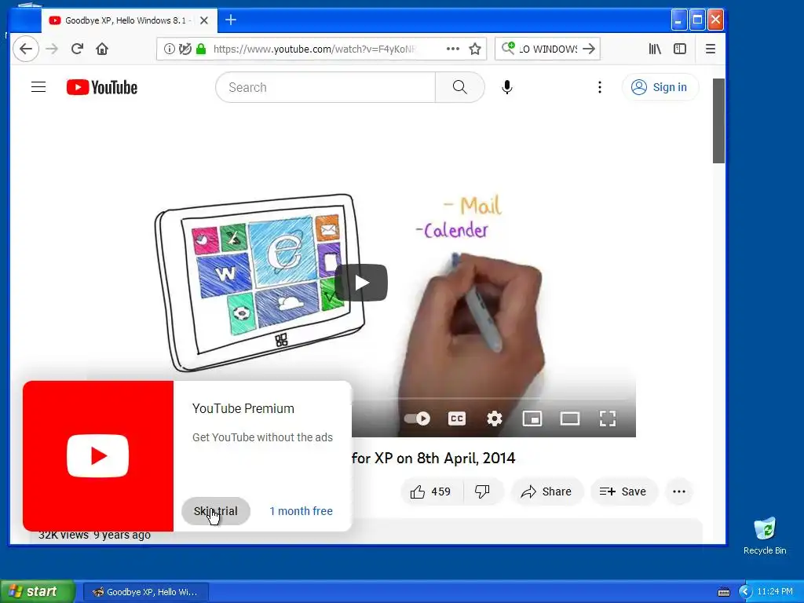Expand hidden tray icons arrow

(x=745, y=592)
